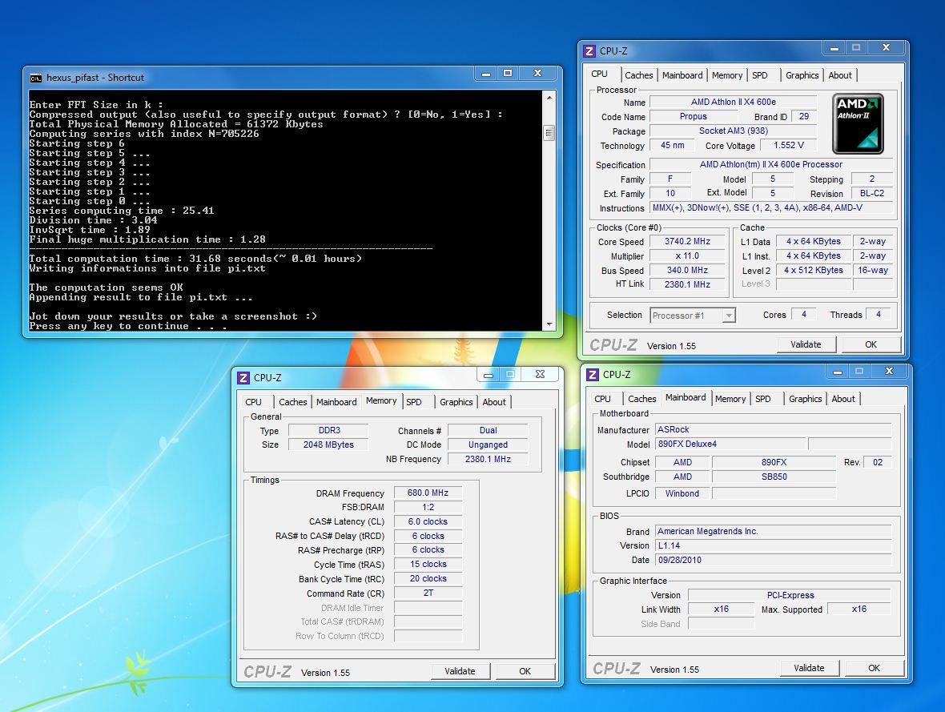Click the CAS# Latency value 6.0 clocks
Image resolution: width=945 pixels, height=712 pixels.
428,522
